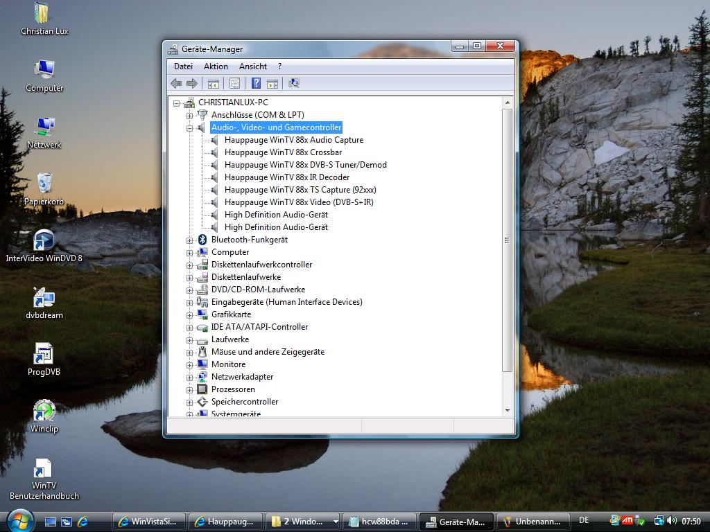Screen dimensions: 710x532
Task: Open the Datei menu
Action: click(x=183, y=66)
